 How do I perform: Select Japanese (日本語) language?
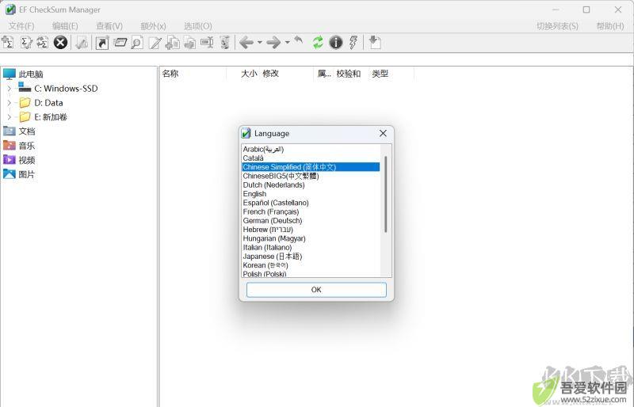[x=273, y=257]
